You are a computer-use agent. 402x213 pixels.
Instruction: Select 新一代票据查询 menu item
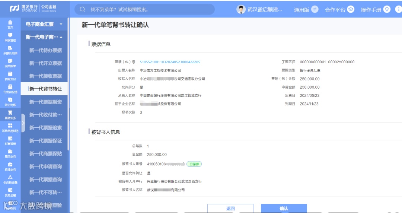tap(45, 179)
